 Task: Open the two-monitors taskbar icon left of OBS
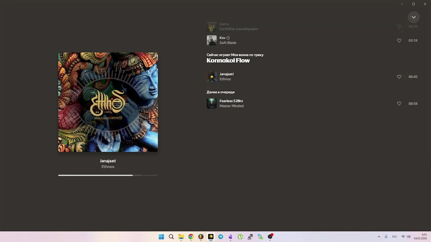pos(260,237)
